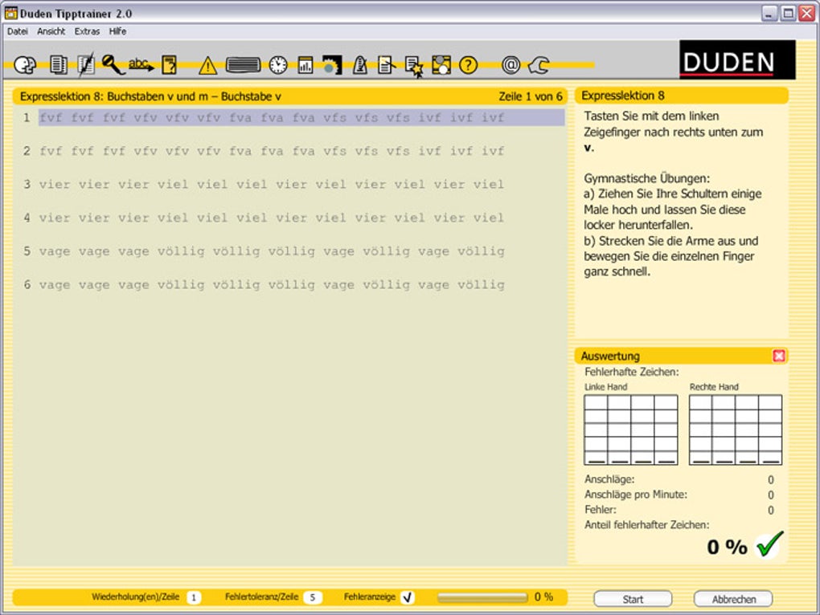Open the Extras menu
Image resolution: width=820 pixels, height=615 pixels.
pyautogui.click(x=87, y=31)
